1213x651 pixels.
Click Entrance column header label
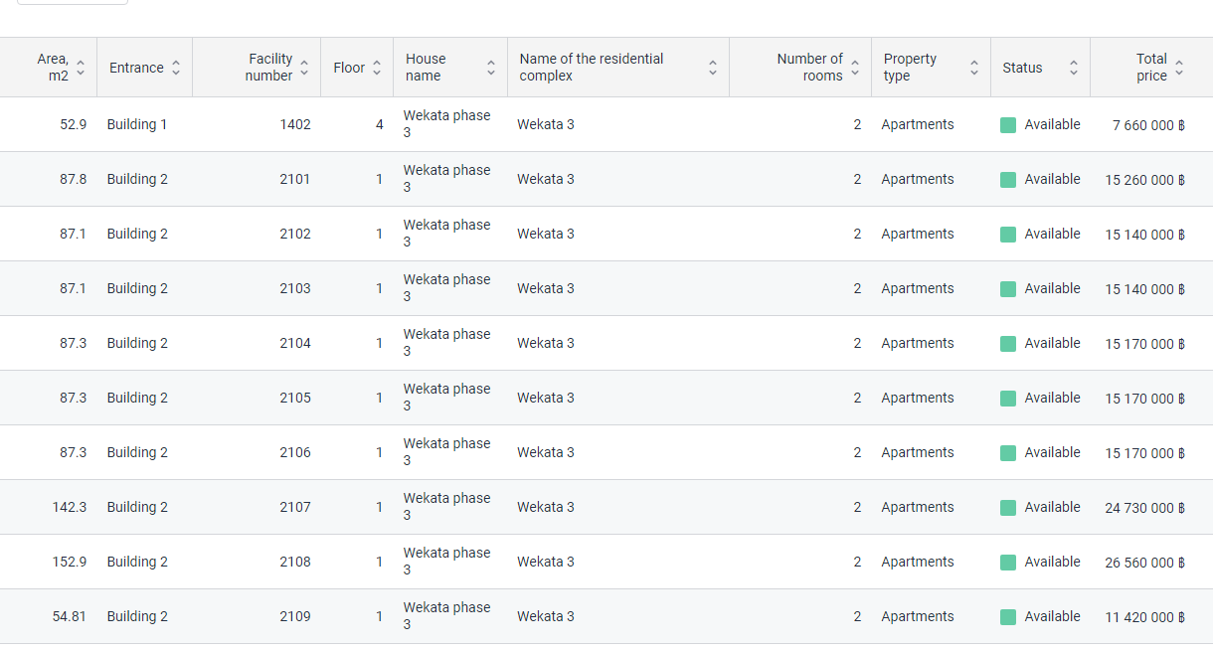pyautogui.click(x=136, y=68)
